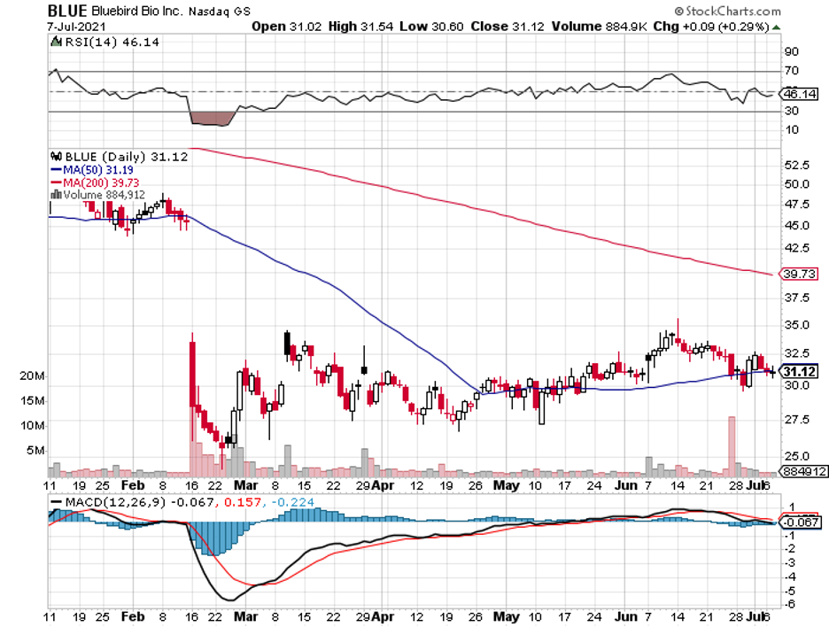The width and height of the screenshot is (829, 627).
Task: Click the 7-Jul-2021 date label
Action: click(x=76, y=27)
